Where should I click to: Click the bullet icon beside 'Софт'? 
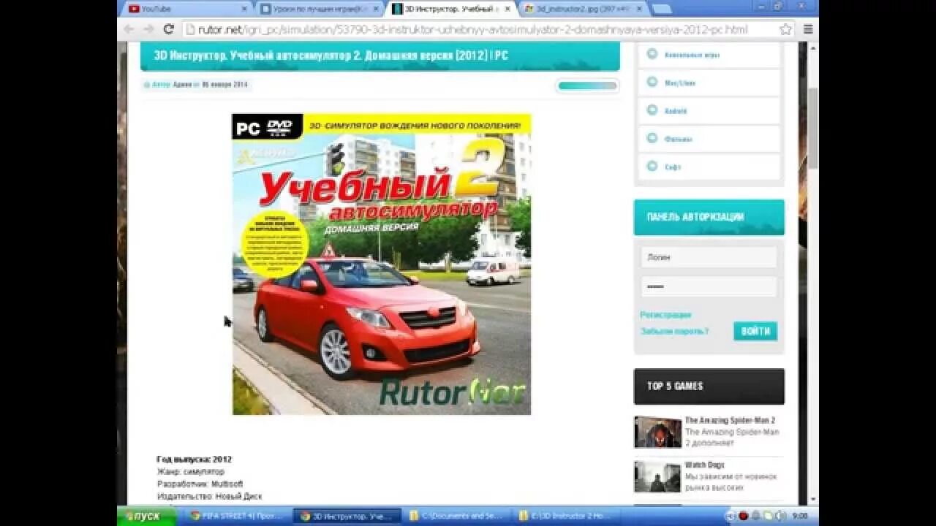[652, 166]
